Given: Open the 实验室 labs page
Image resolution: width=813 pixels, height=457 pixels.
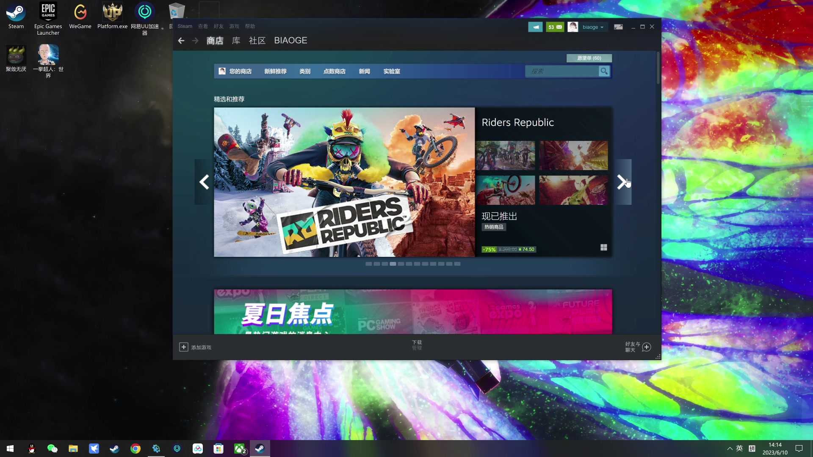Looking at the screenshot, I should pyautogui.click(x=392, y=71).
